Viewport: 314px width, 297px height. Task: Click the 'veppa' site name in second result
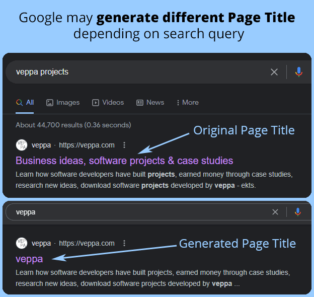coord(41,243)
